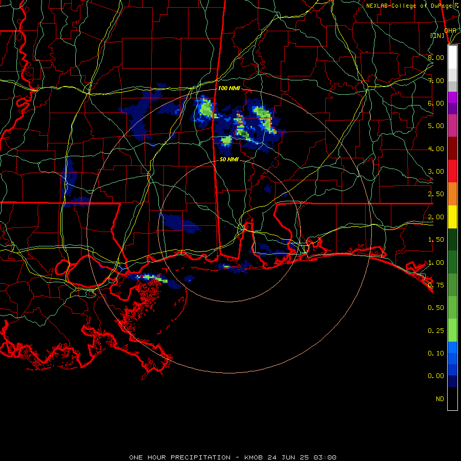Click the ND legend label

[x=440, y=399]
